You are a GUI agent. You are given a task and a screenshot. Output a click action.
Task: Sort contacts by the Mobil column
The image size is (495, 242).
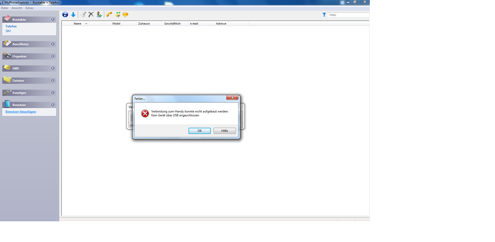click(124, 24)
